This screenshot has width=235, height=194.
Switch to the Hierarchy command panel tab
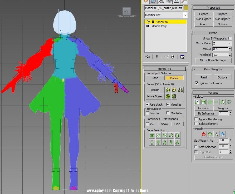point(161,1)
